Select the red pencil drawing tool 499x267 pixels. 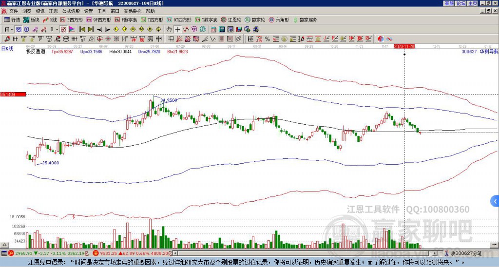[6, 39]
